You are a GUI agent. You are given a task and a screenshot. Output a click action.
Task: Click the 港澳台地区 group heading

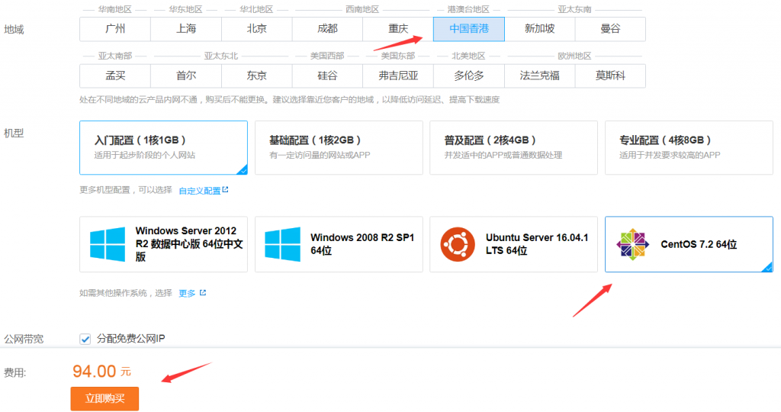(468, 9)
